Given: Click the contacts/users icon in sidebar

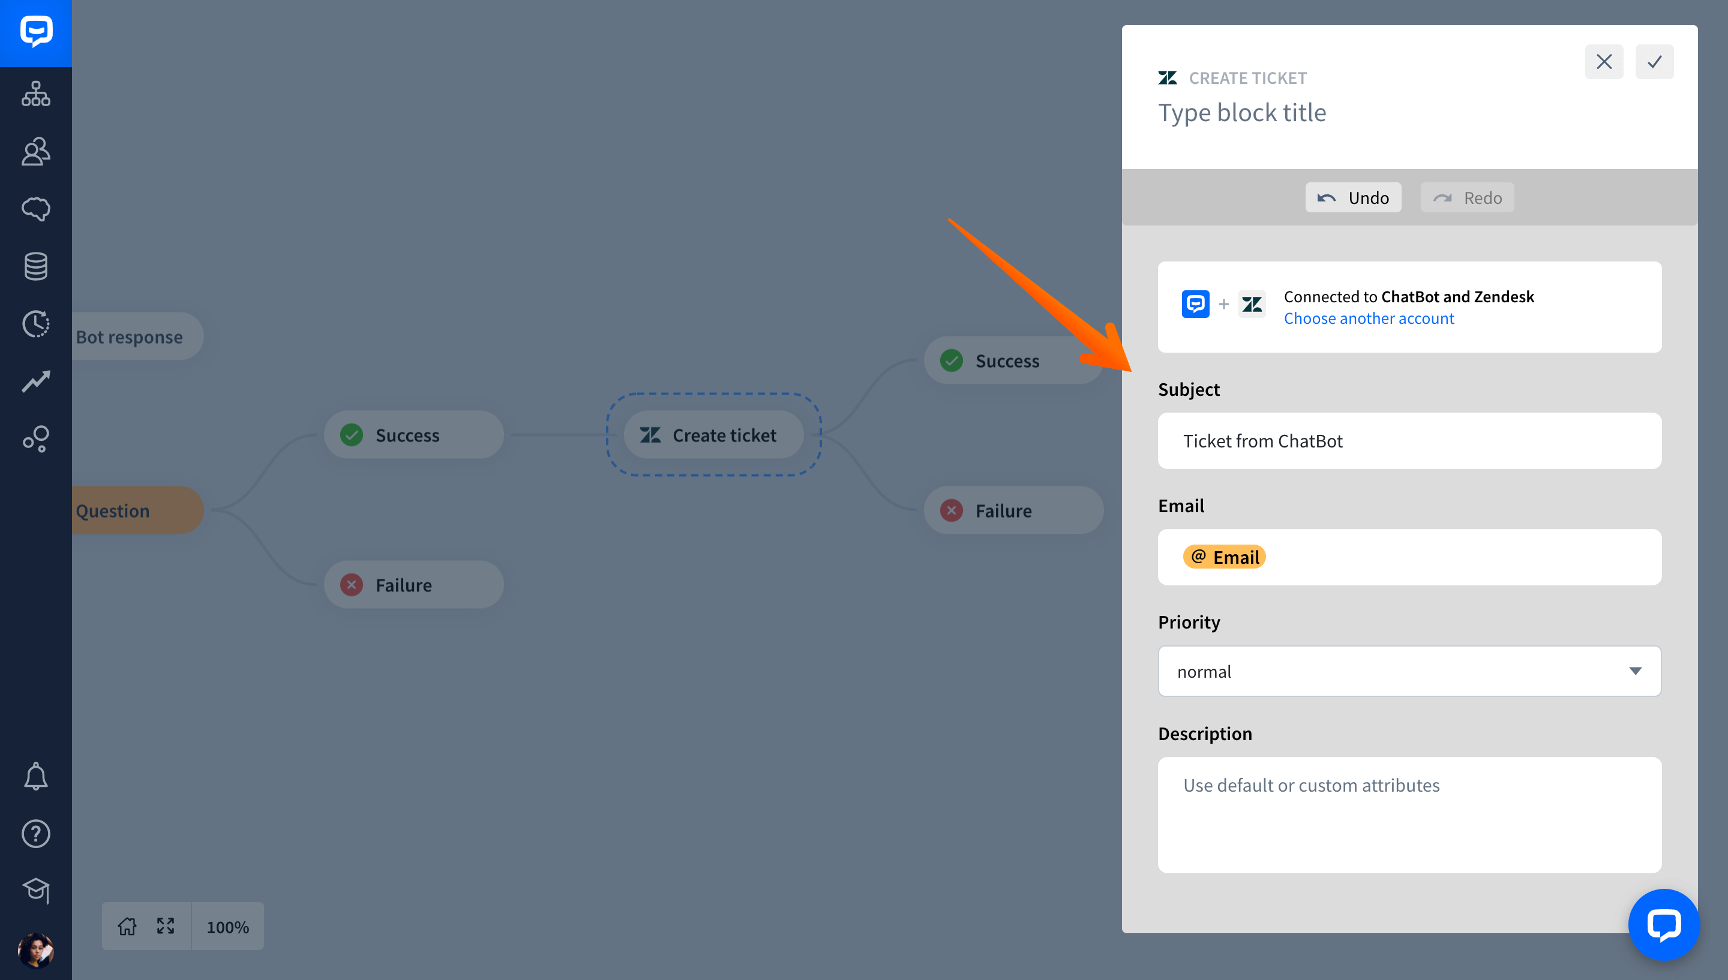Looking at the screenshot, I should 34,151.
